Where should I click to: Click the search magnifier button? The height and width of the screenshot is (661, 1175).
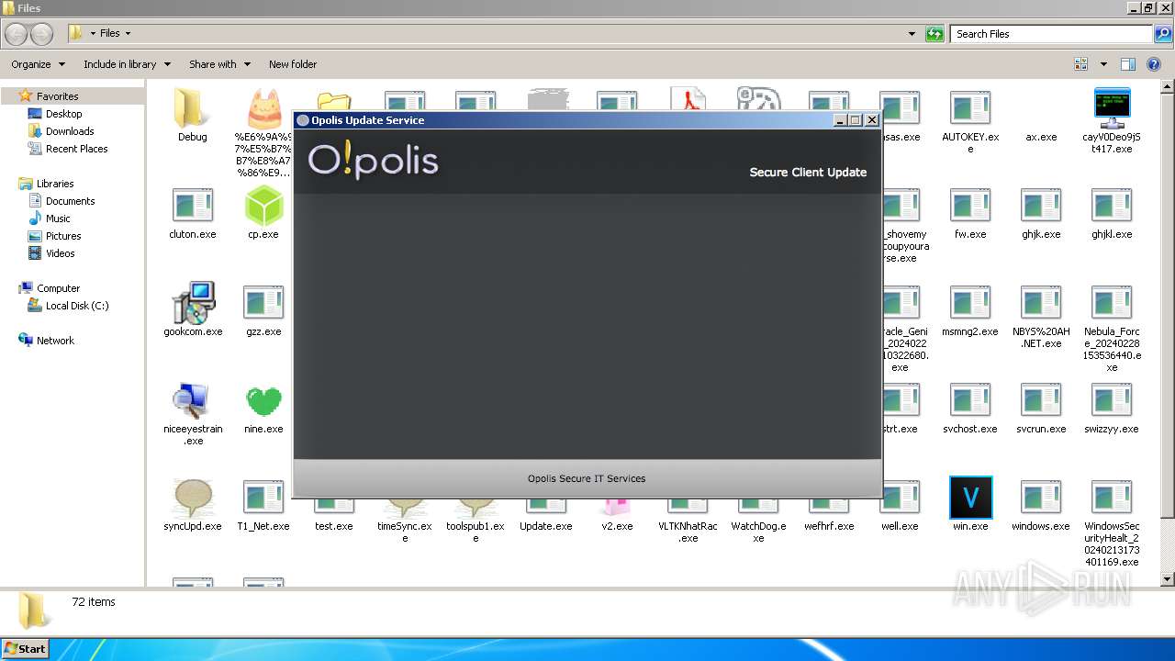(x=1162, y=34)
